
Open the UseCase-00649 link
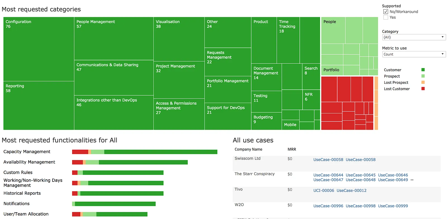pos(393,180)
